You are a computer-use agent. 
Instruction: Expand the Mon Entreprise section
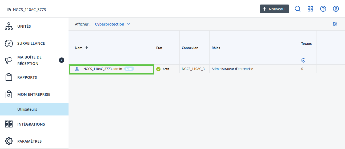click(34, 94)
